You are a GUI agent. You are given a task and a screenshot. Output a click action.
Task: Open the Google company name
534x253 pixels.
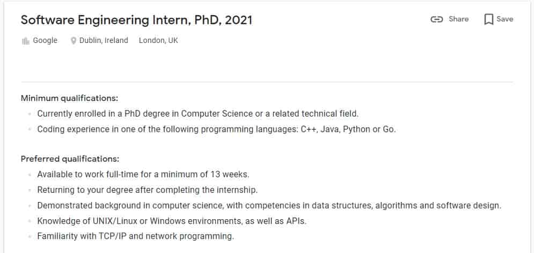(45, 41)
